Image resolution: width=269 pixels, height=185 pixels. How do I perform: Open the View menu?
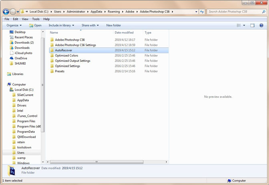[25, 19]
